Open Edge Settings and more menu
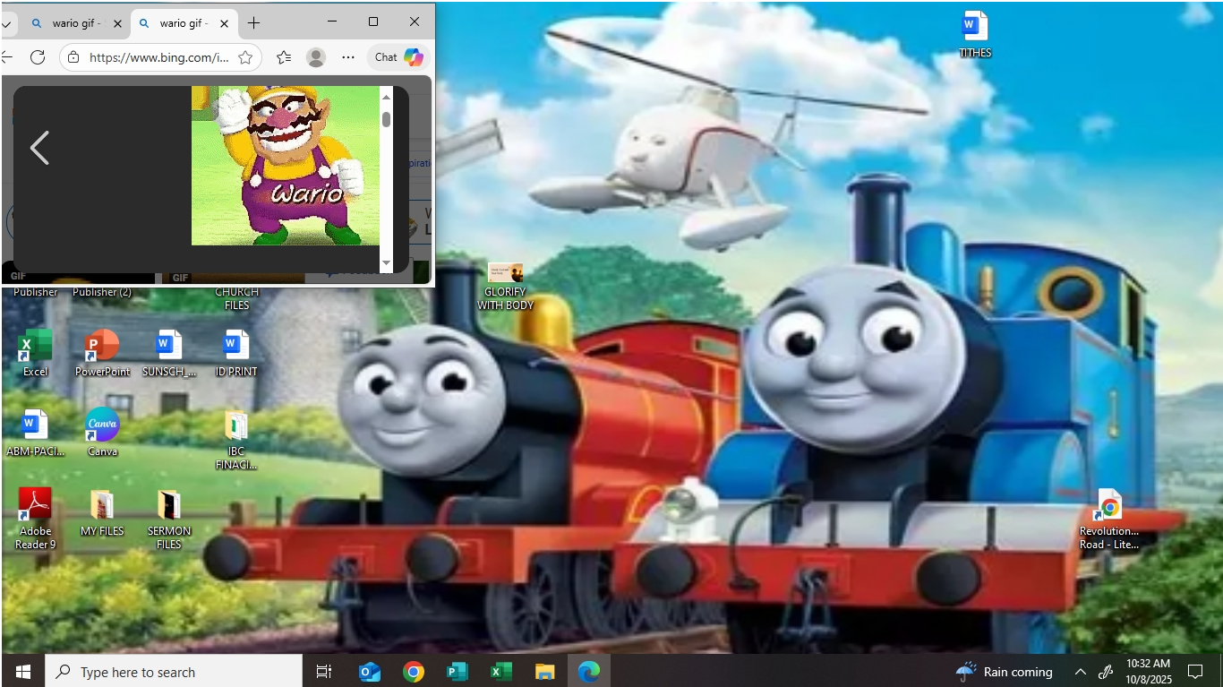Screen dimensions: 1223x687 click(x=348, y=57)
